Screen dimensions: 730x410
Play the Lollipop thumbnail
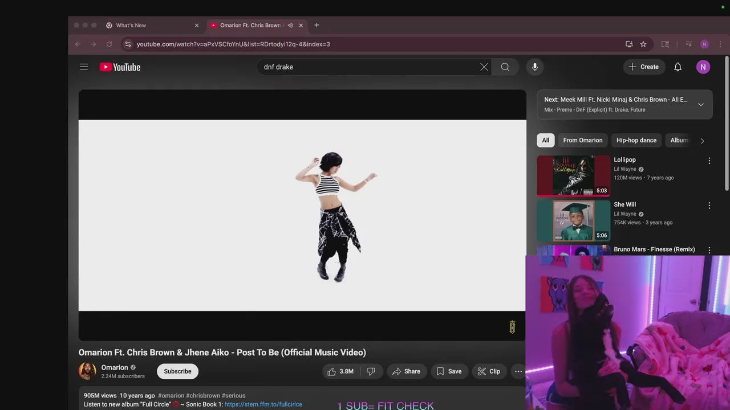click(x=573, y=175)
